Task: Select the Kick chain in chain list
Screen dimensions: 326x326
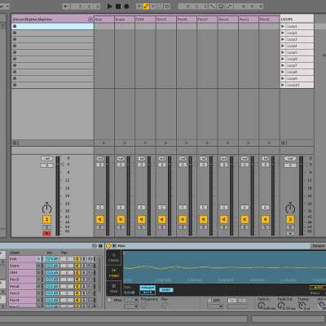Action: tap(22, 259)
